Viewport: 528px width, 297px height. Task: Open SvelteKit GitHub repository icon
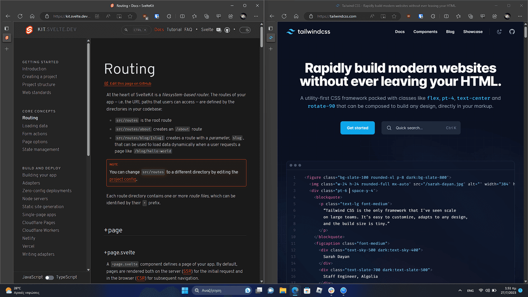[x=227, y=30]
